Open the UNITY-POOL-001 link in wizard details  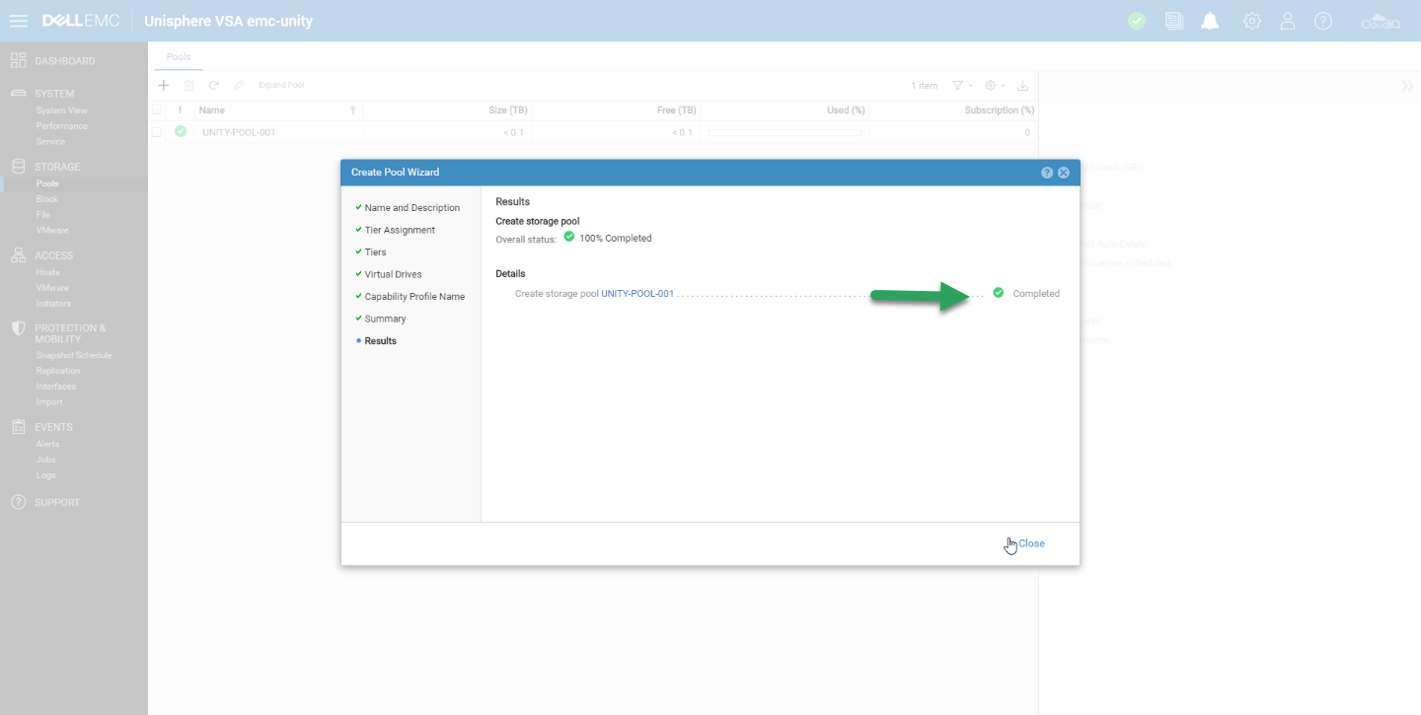point(637,294)
